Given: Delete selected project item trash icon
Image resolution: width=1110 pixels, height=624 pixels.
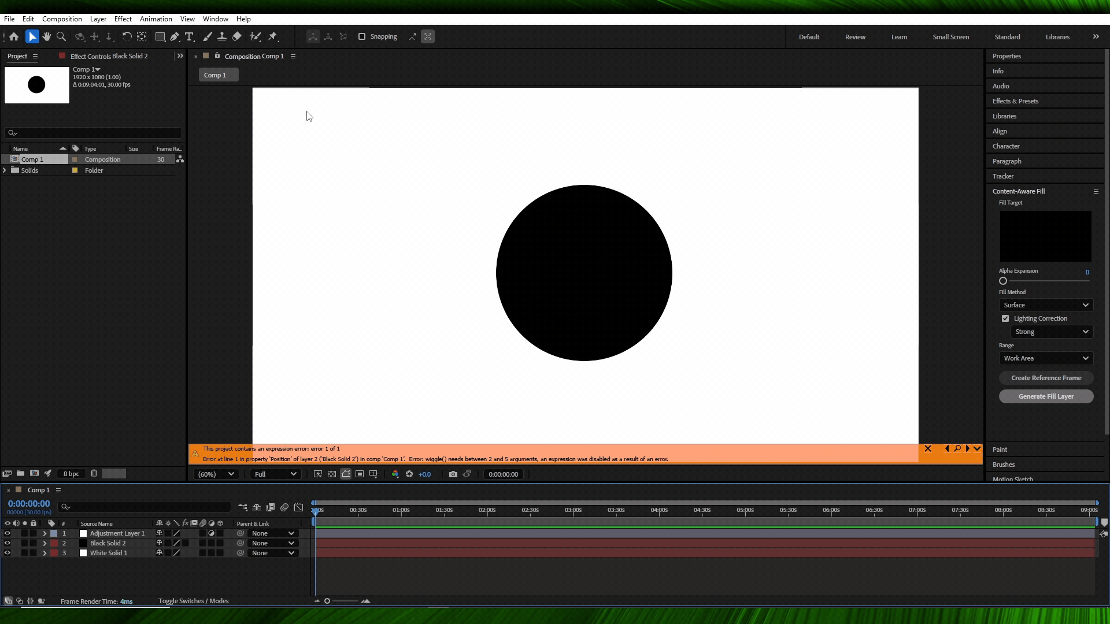Looking at the screenshot, I should coord(94,474).
